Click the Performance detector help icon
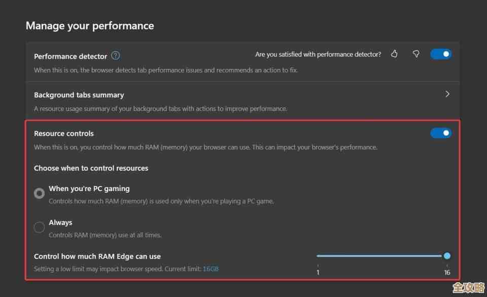This screenshot has height=297, width=487. 116,56
